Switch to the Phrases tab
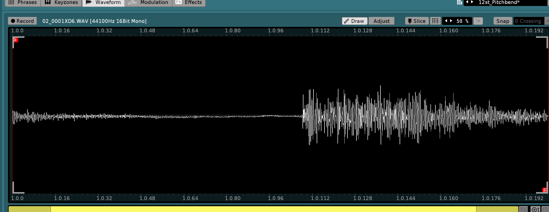The image size is (549, 212). [x=23, y=2]
